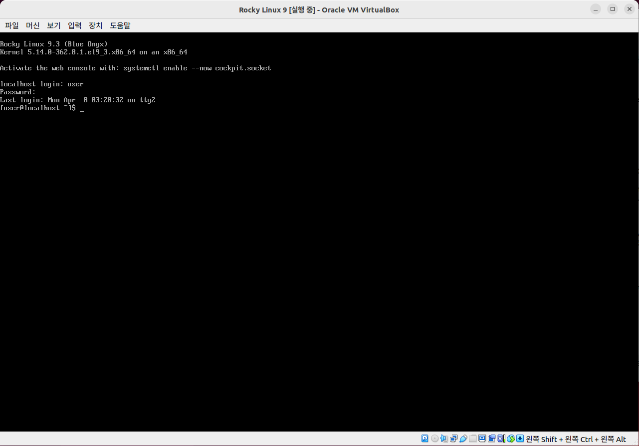The height and width of the screenshot is (446, 639).
Task: Click the '[user@localhost ~]$' shell prompt
Action: [x=38, y=108]
